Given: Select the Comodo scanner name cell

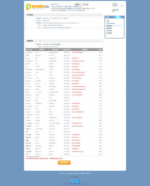Looking at the screenshot, I should pos(28,75).
